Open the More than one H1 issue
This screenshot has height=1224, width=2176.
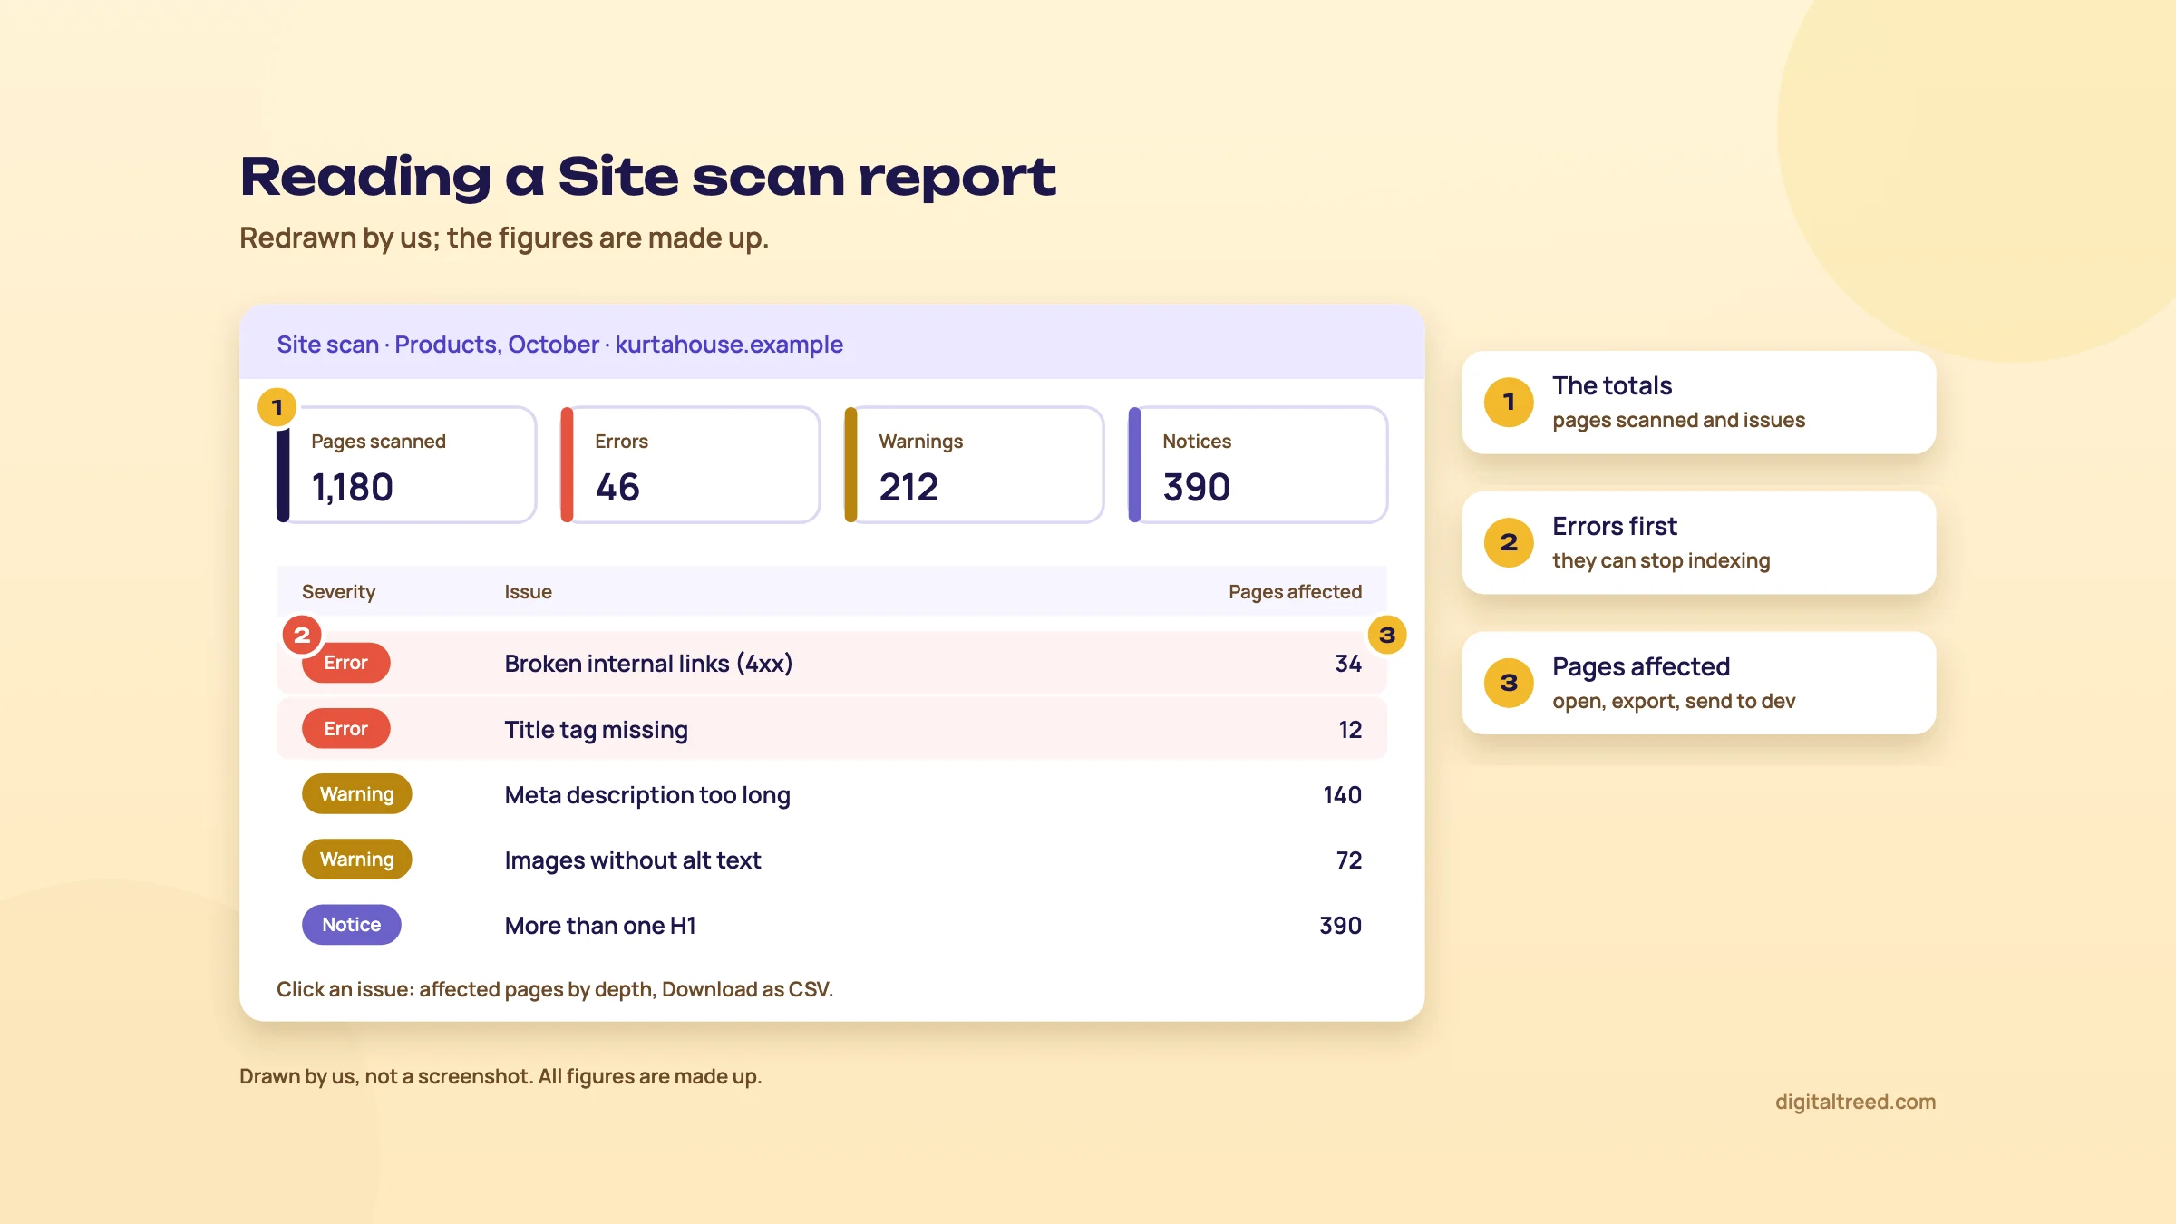pos(600,926)
